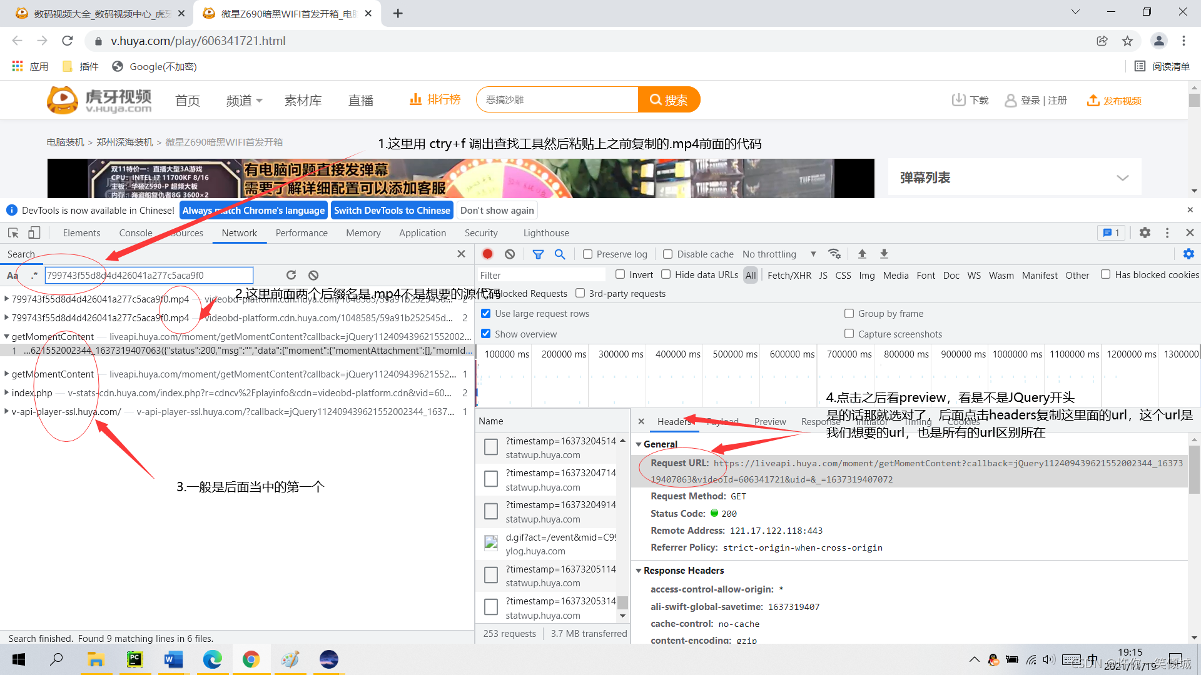Uncheck Use large request rows
This screenshot has height=675, width=1201.
[x=486, y=313]
